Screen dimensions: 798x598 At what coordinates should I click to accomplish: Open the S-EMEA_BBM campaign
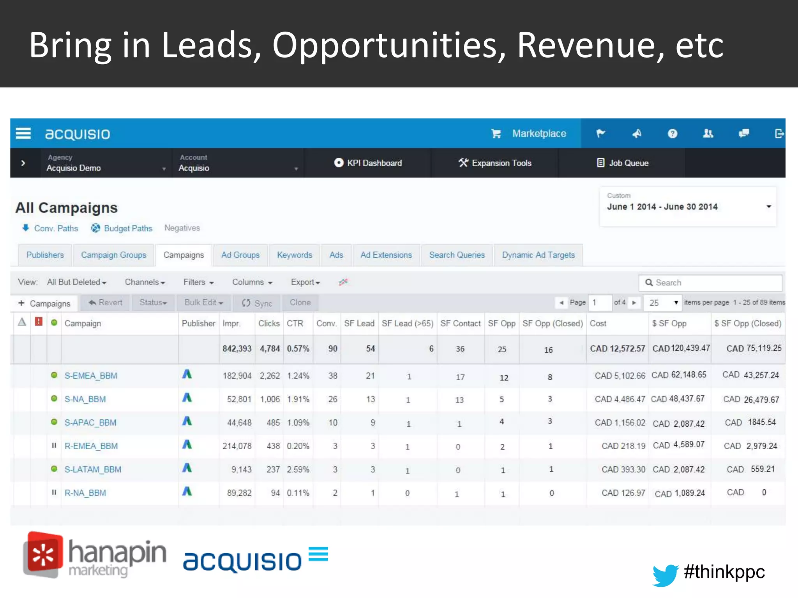(91, 376)
